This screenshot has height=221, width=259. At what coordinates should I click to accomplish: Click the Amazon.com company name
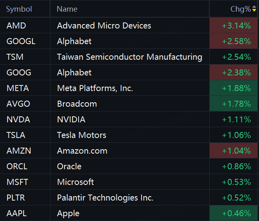click(x=82, y=151)
